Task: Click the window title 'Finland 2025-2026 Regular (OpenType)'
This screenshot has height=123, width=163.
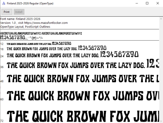Action: click(30, 4)
